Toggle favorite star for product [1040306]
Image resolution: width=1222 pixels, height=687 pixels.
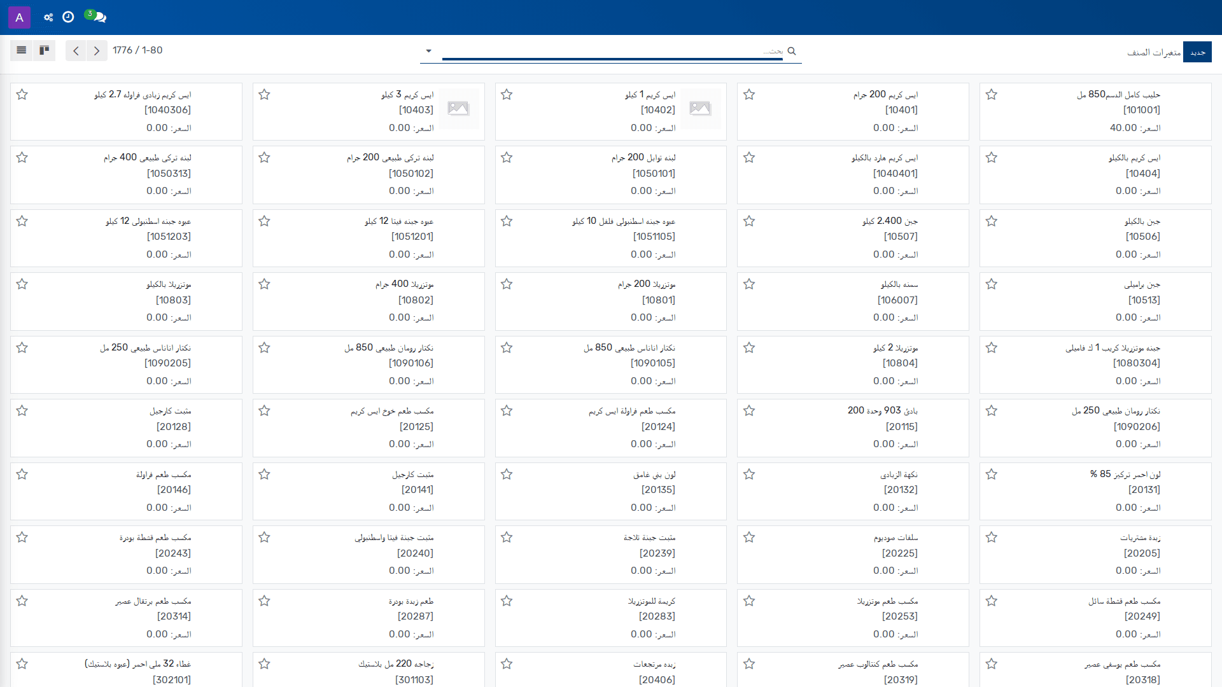pyautogui.click(x=22, y=95)
